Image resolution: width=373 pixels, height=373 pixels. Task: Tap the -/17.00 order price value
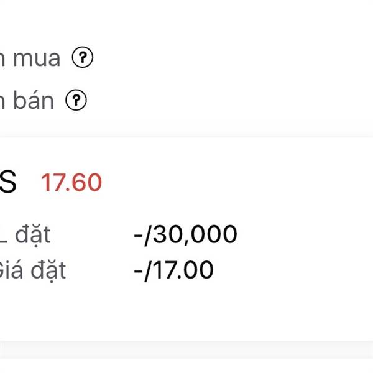173,270
